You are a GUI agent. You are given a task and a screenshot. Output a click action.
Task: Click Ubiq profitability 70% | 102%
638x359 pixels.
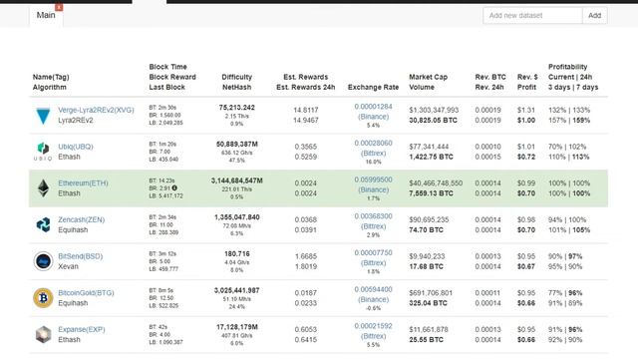point(567,147)
